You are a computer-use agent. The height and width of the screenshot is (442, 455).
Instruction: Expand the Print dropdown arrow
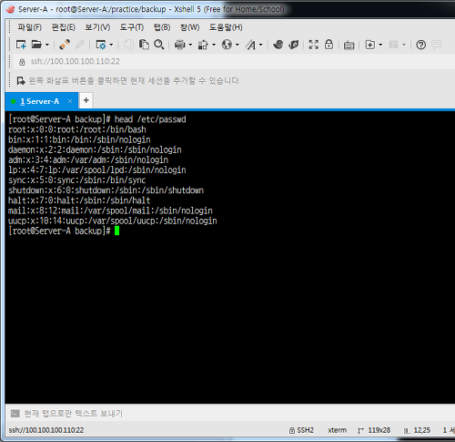[190, 45]
